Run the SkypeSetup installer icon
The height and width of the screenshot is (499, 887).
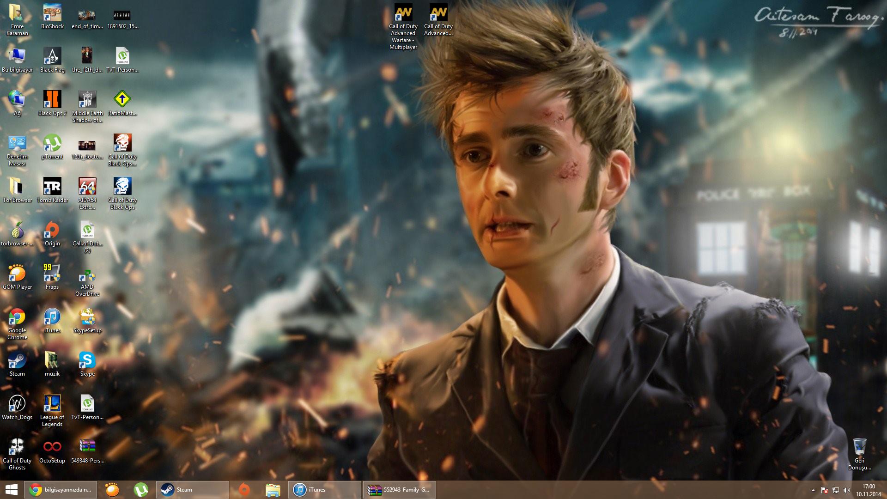tap(87, 320)
